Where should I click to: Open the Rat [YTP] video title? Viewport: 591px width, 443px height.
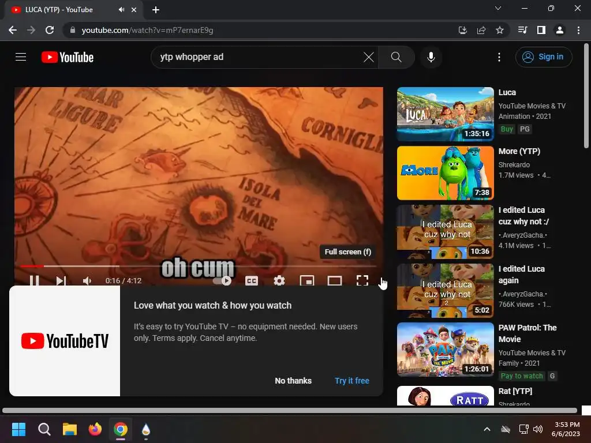[x=515, y=392]
